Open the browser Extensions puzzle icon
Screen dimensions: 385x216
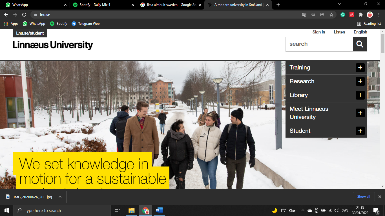click(x=360, y=15)
